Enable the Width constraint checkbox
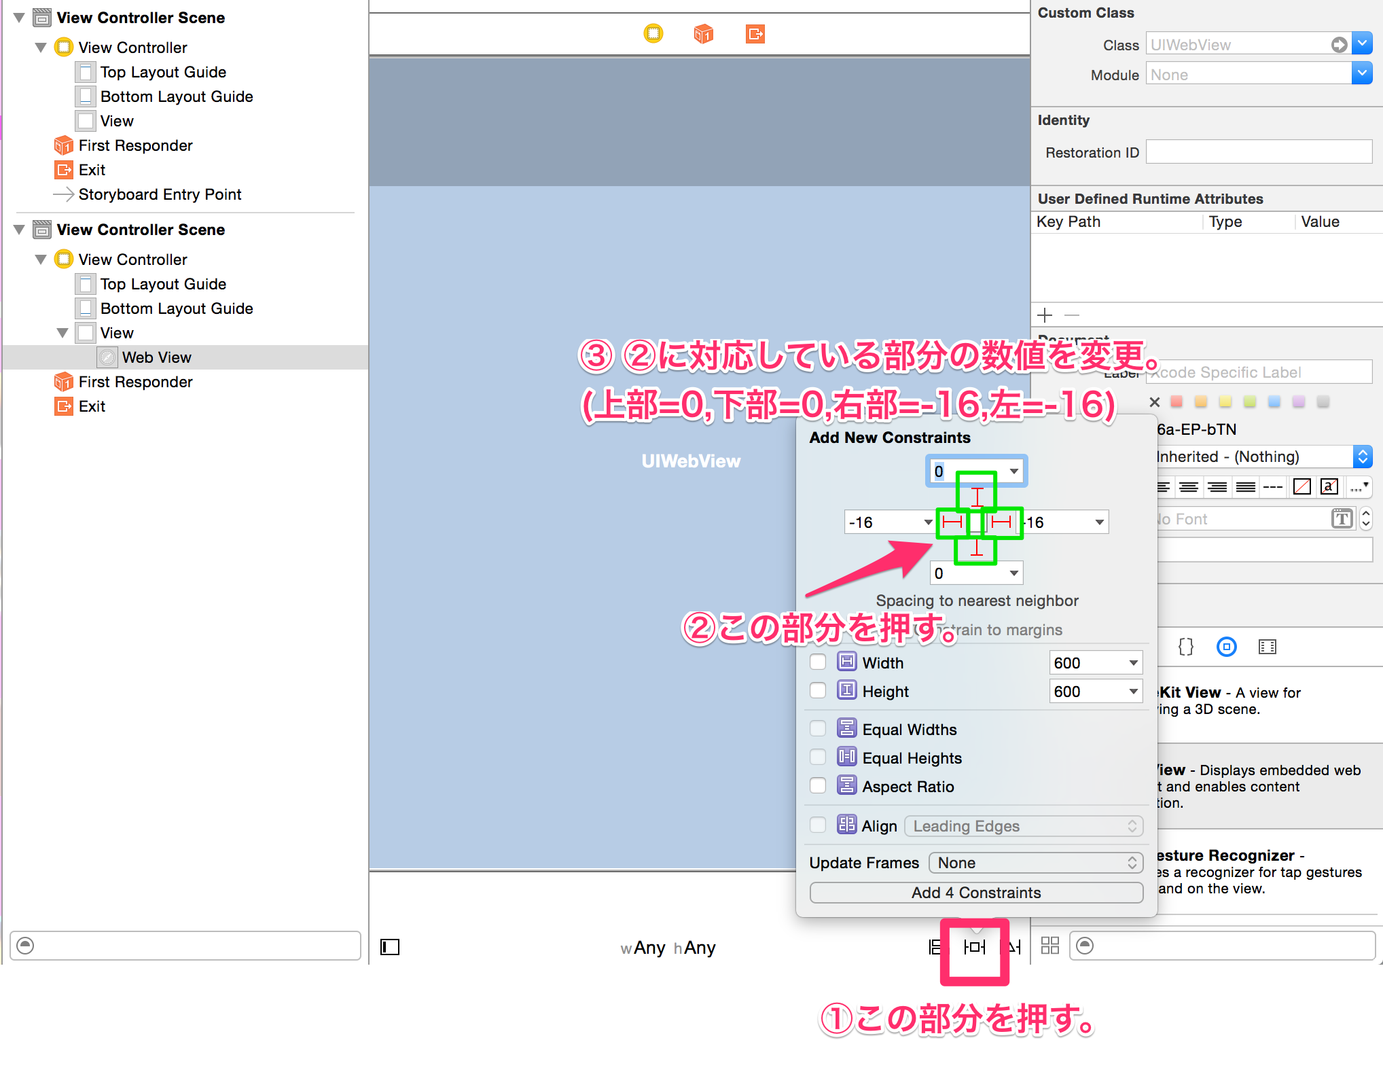 pos(818,662)
